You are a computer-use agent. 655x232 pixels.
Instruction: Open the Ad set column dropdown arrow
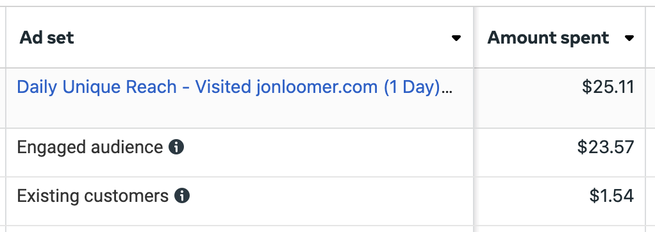click(x=456, y=38)
